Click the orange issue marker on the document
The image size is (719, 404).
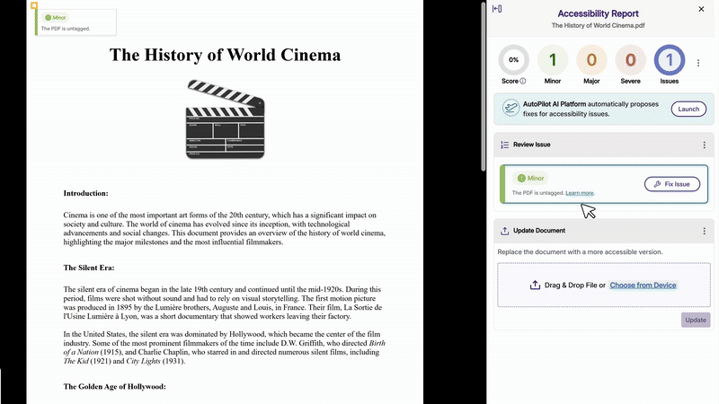[x=34, y=6]
